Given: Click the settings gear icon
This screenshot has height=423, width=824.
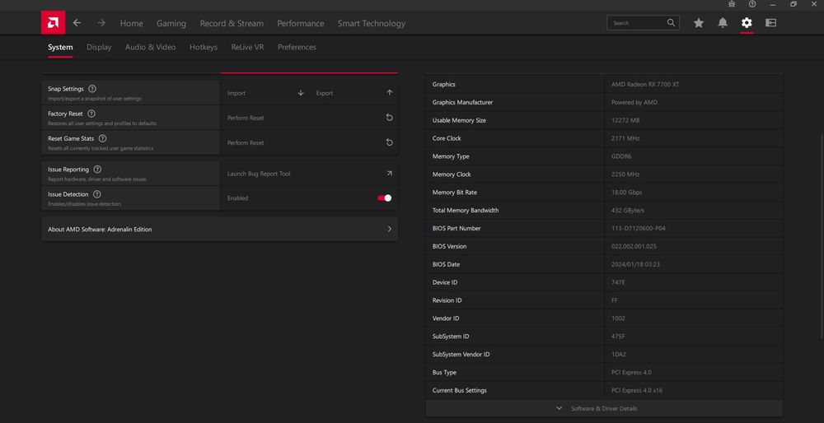Looking at the screenshot, I should click(x=747, y=23).
